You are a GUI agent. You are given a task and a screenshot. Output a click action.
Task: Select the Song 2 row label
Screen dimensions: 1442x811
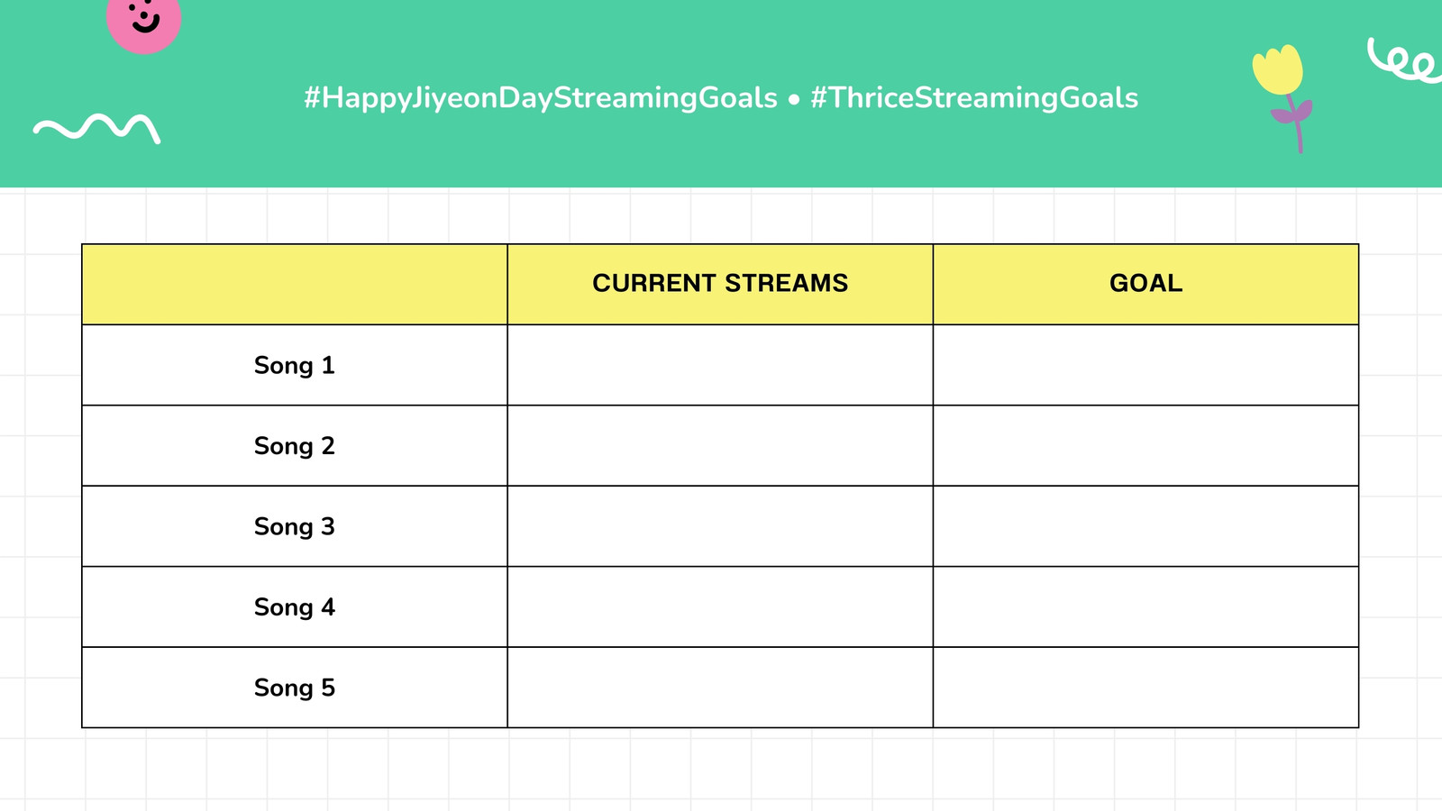click(x=295, y=446)
